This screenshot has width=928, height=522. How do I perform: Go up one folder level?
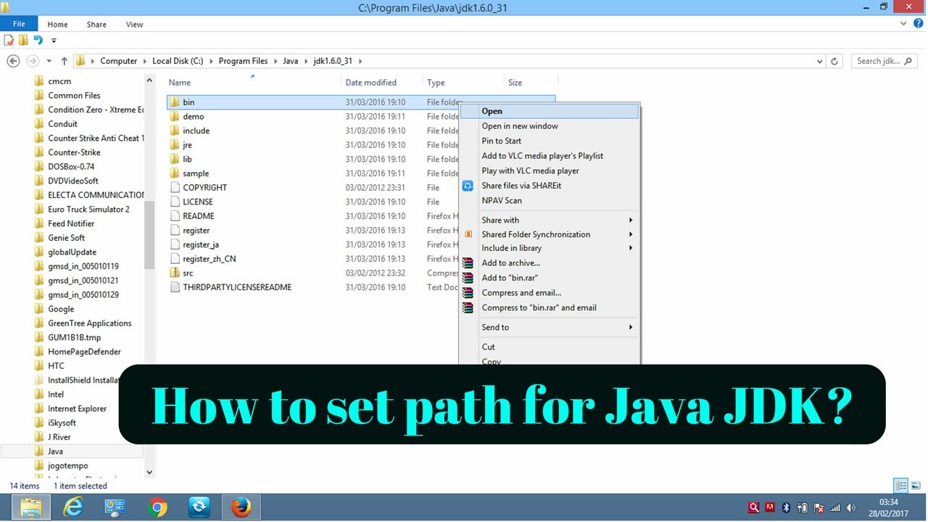(65, 61)
